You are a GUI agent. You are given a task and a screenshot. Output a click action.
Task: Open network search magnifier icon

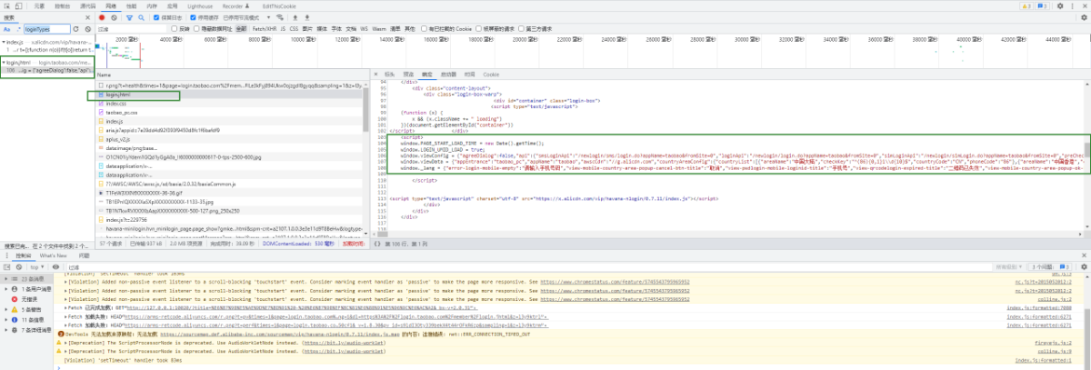141,17
